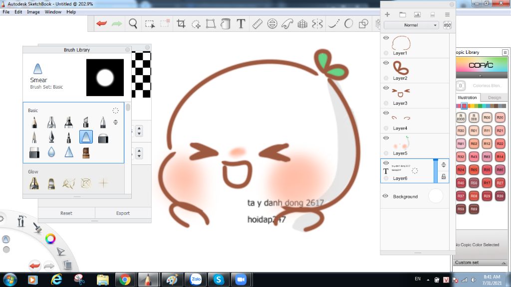
Task: Select the Flood Fill bucket tool
Action: pyautogui.click(x=226, y=23)
